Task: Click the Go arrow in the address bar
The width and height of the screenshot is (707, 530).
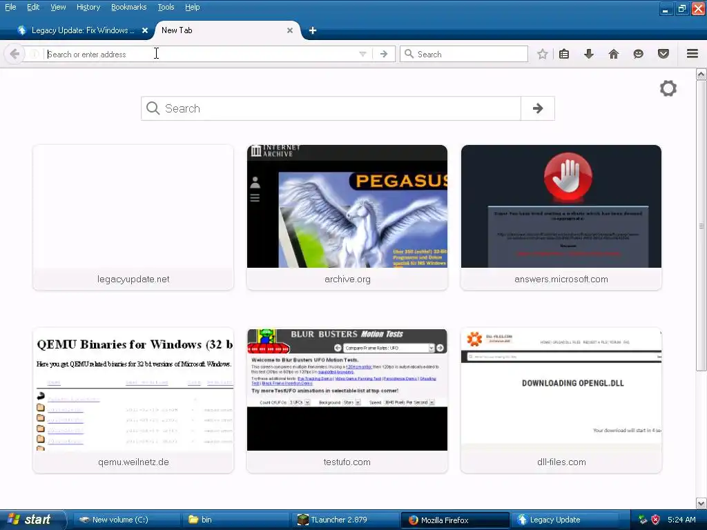Action: 384,54
